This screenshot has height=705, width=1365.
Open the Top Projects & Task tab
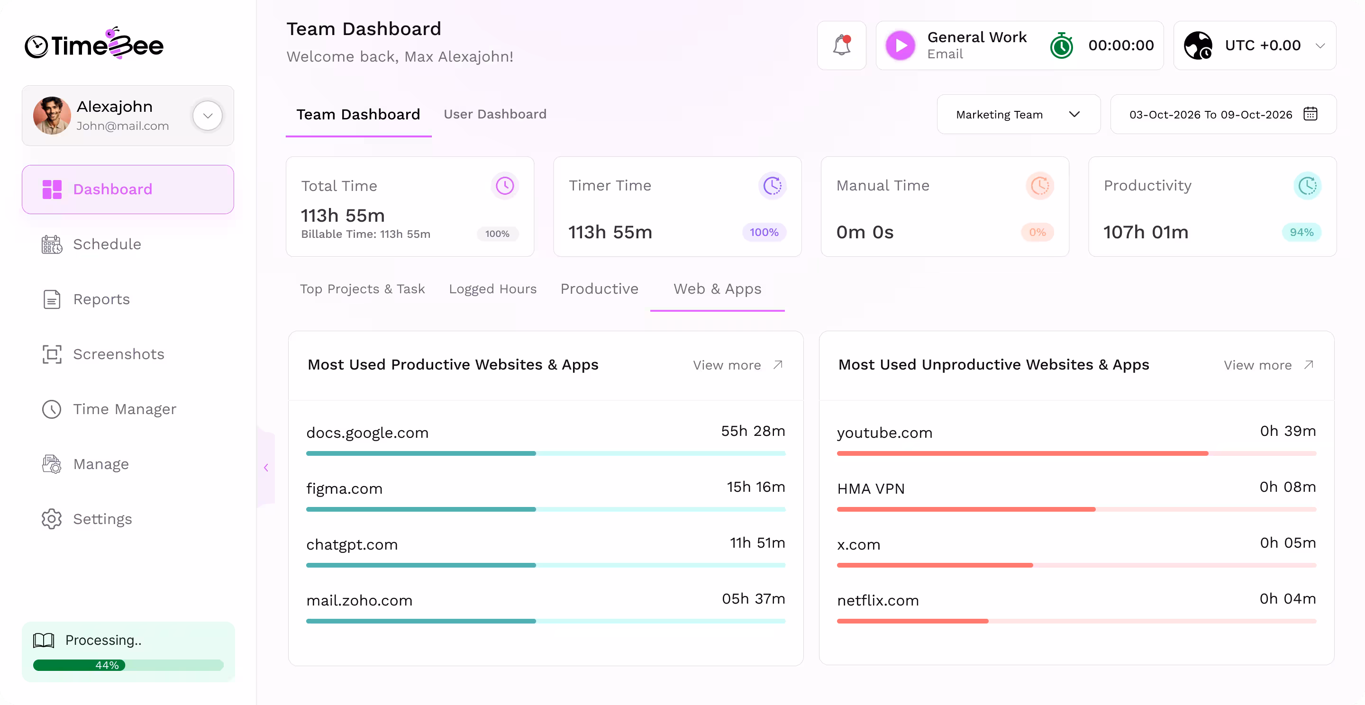[363, 289]
